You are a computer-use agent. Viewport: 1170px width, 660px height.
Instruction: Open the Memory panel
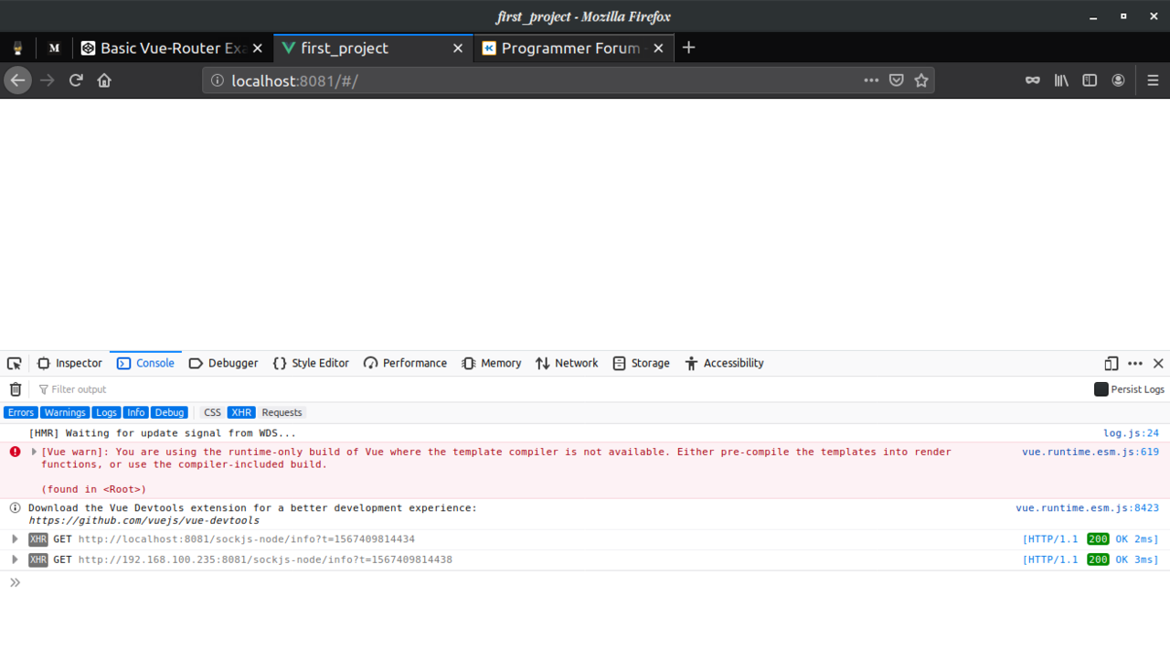click(492, 363)
